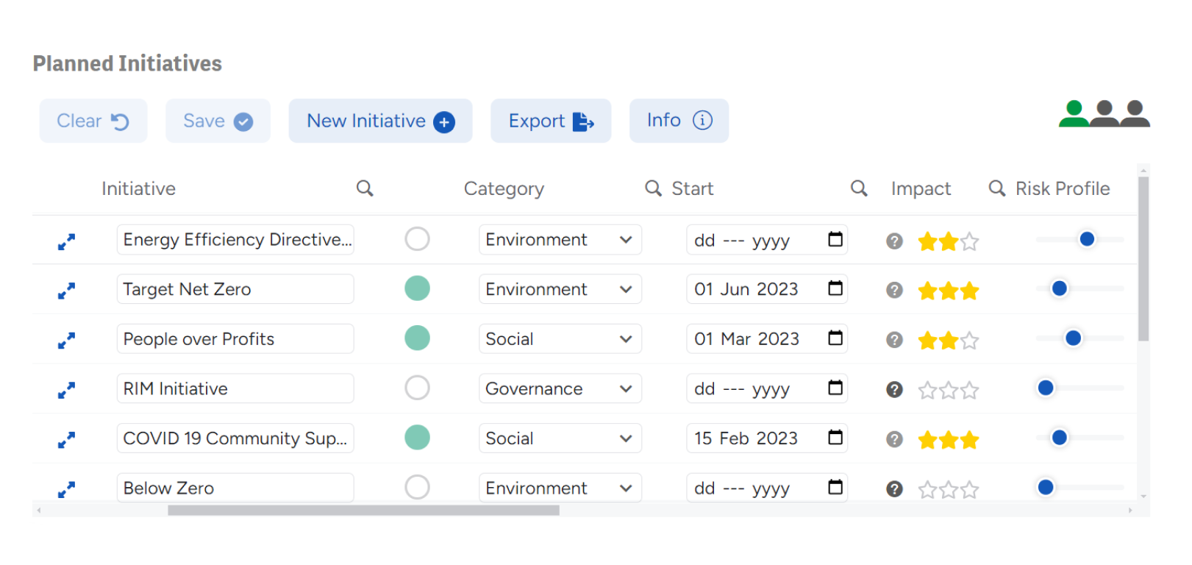Viewport: 1192px width, 565px height.
Task: Click search icon beside Initiative column header
Action: 365,188
